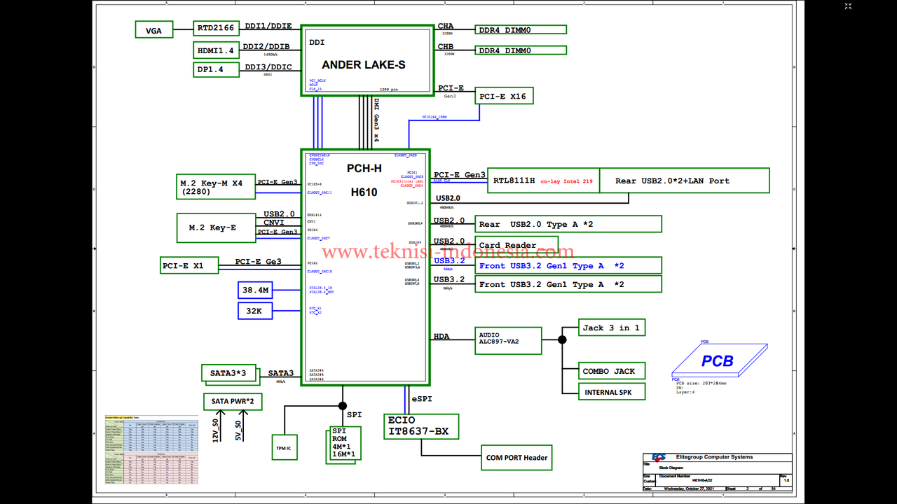Click the INTERNAL SPK block
Viewport: 897px width, 504px height.
click(612, 392)
